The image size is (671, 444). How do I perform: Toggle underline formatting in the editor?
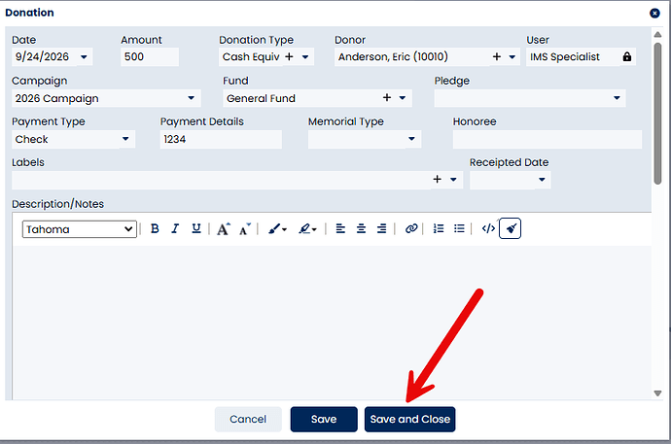196,229
